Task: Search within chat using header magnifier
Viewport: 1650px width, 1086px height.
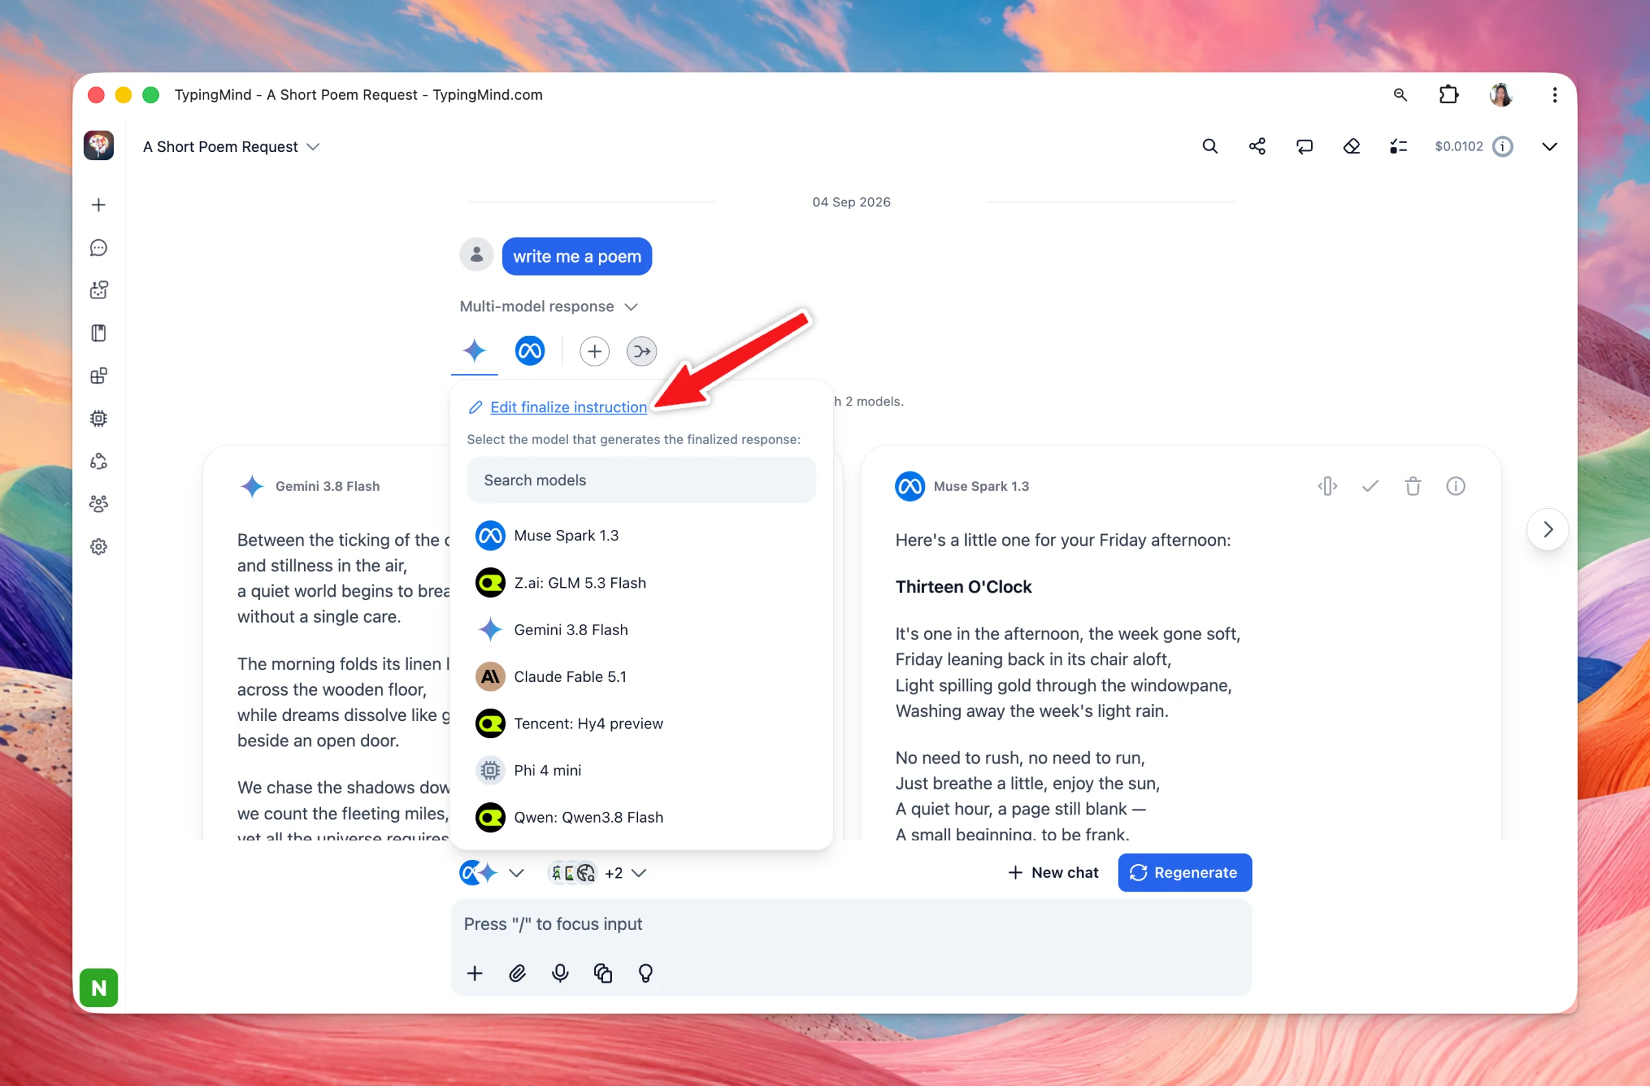Action: 1210,146
